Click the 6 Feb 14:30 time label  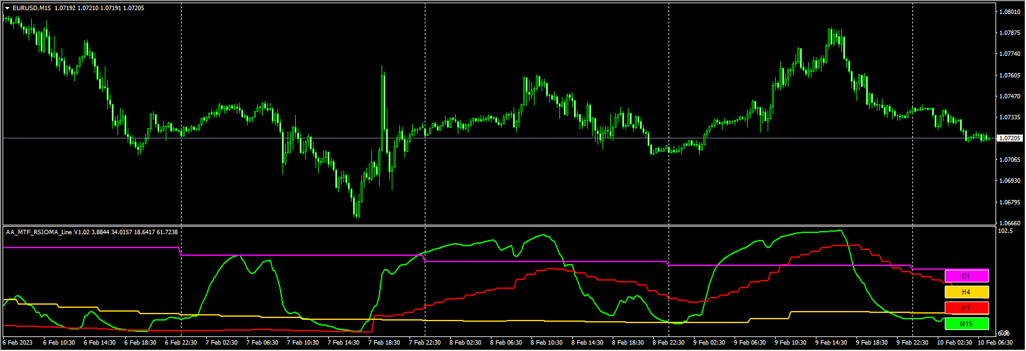(100, 343)
